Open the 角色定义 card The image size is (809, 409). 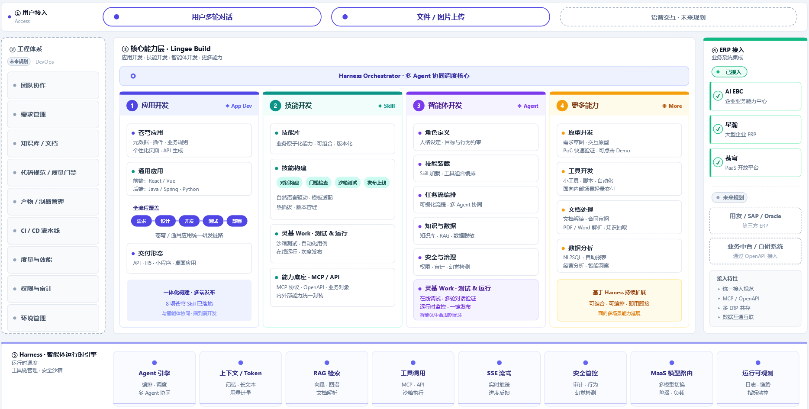tap(476, 138)
